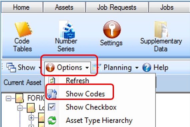Image resolution: width=190 pixels, height=127 pixels.
Task: Click the Show Codes icon
Action: coord(52,94)
